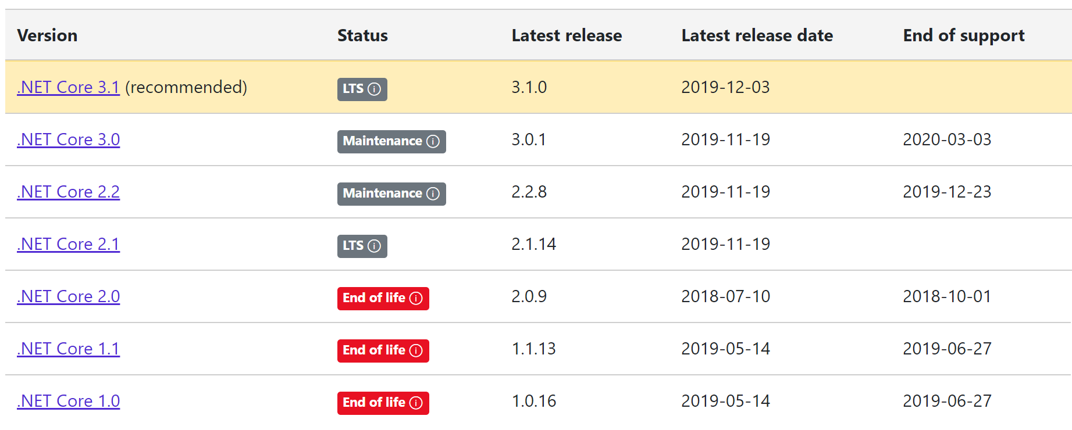Click the Status column header
The image size is (1072, 430).
tap(362, 35)
